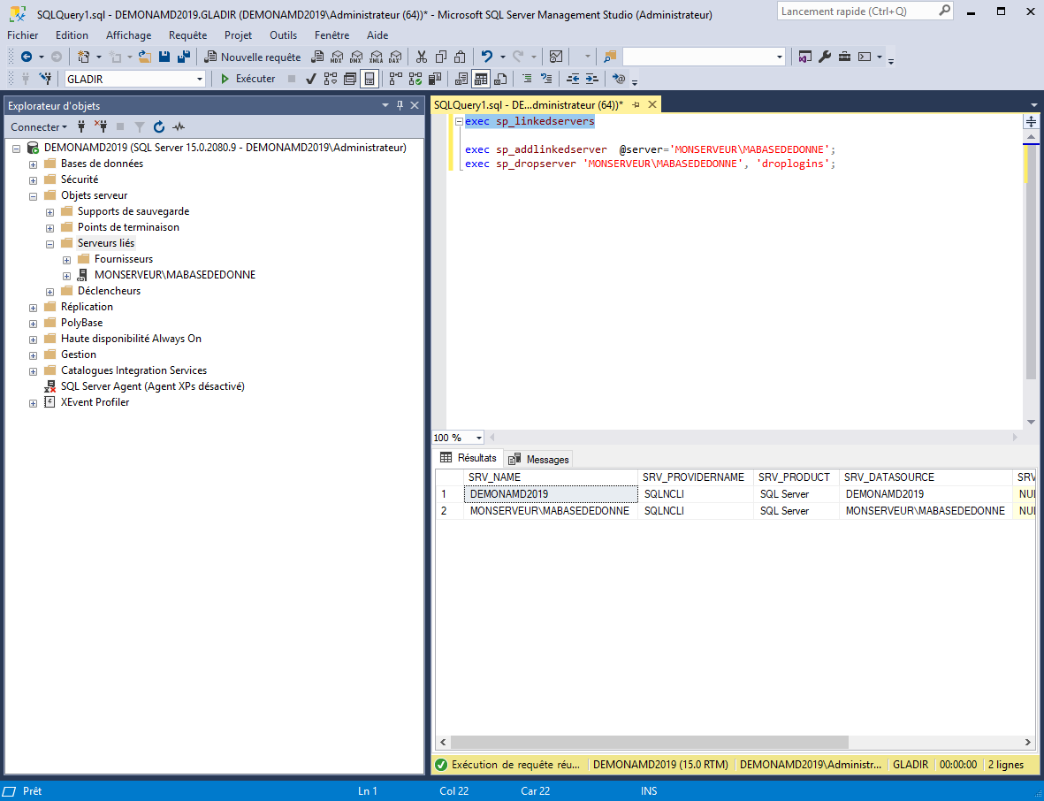1044x801 pixels.
Task: Toggle Results to Text output mode
Action: 461,79
